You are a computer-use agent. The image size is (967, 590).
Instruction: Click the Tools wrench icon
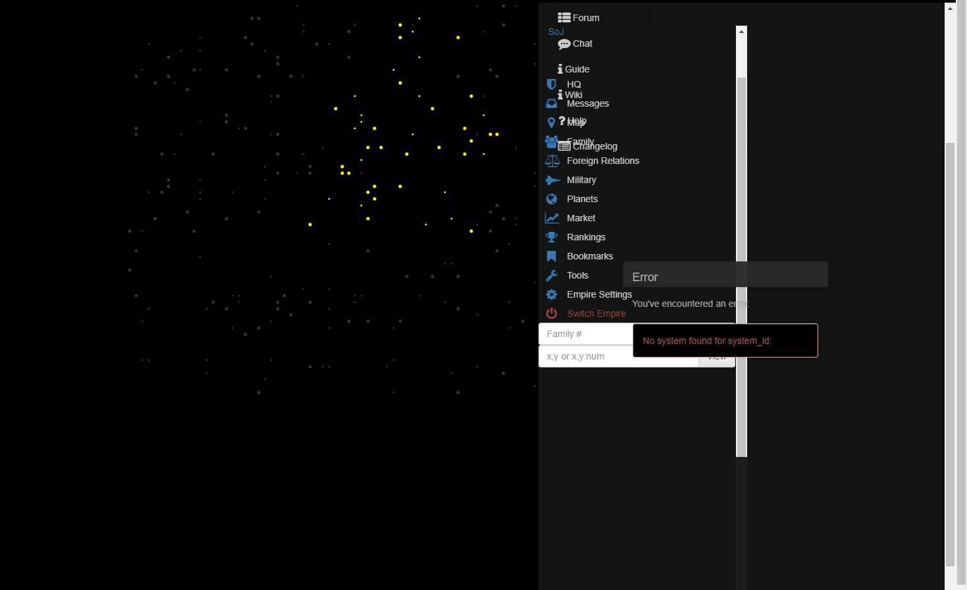[552, 275]
